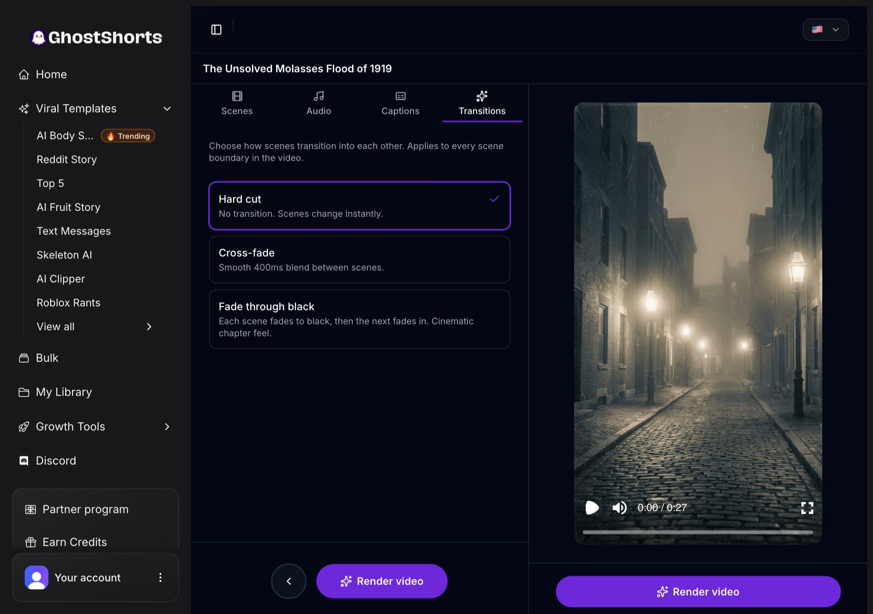This screenshot has width=873, height=614.
Task: Open the AI Clipper template
Action: coord(61,279)
